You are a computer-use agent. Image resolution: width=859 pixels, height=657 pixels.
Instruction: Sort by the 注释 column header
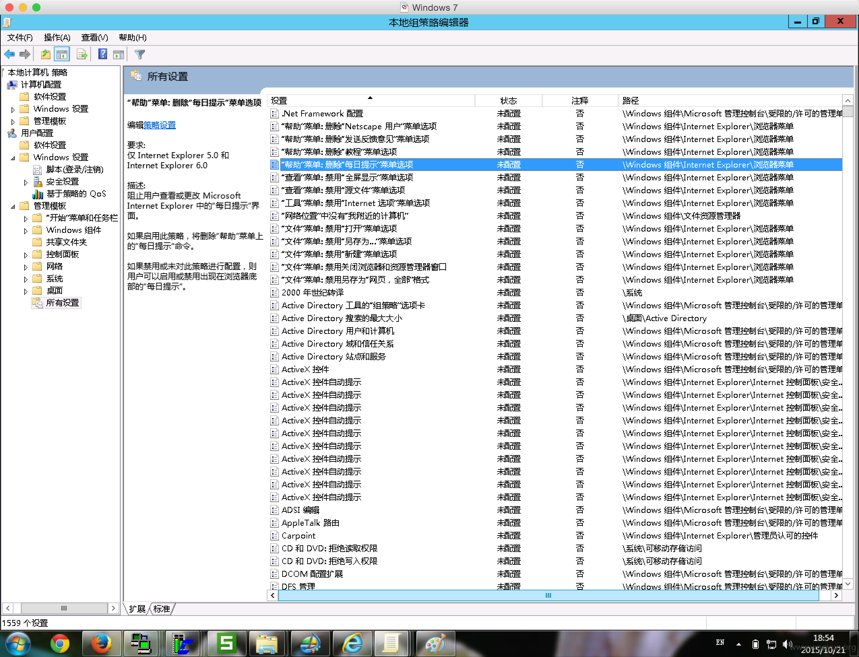[x=580, y=101]
